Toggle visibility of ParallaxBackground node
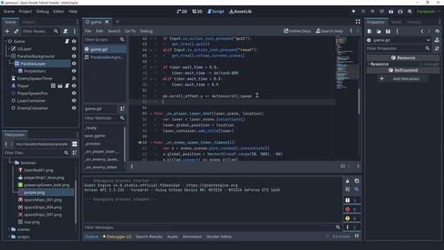The width and height of the screenshot is (444, 250). (x=74, y=56)
